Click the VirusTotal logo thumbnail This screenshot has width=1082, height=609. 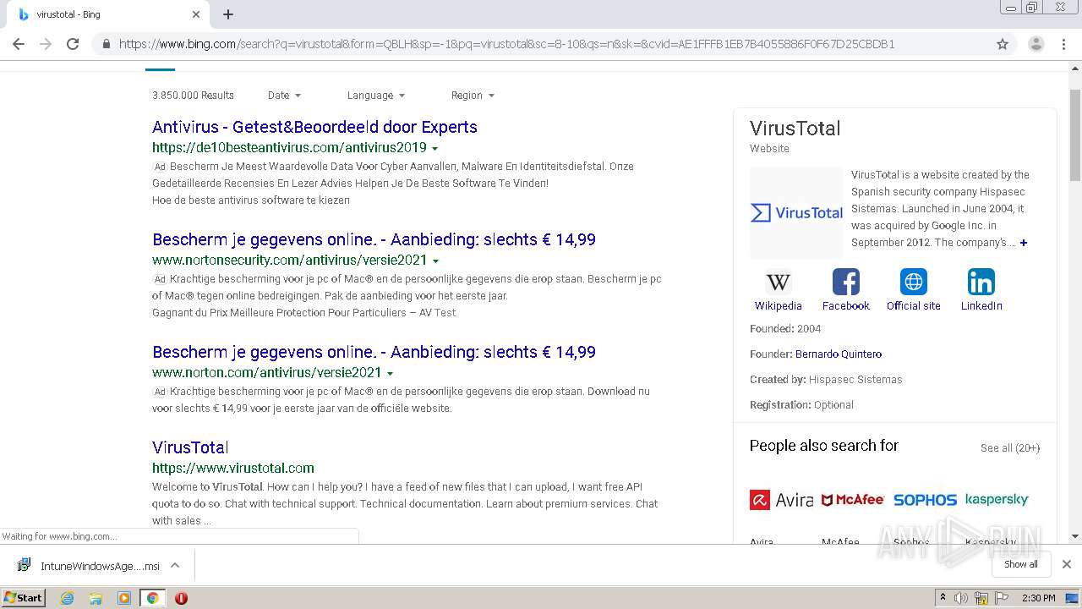[x=796, y=212]
